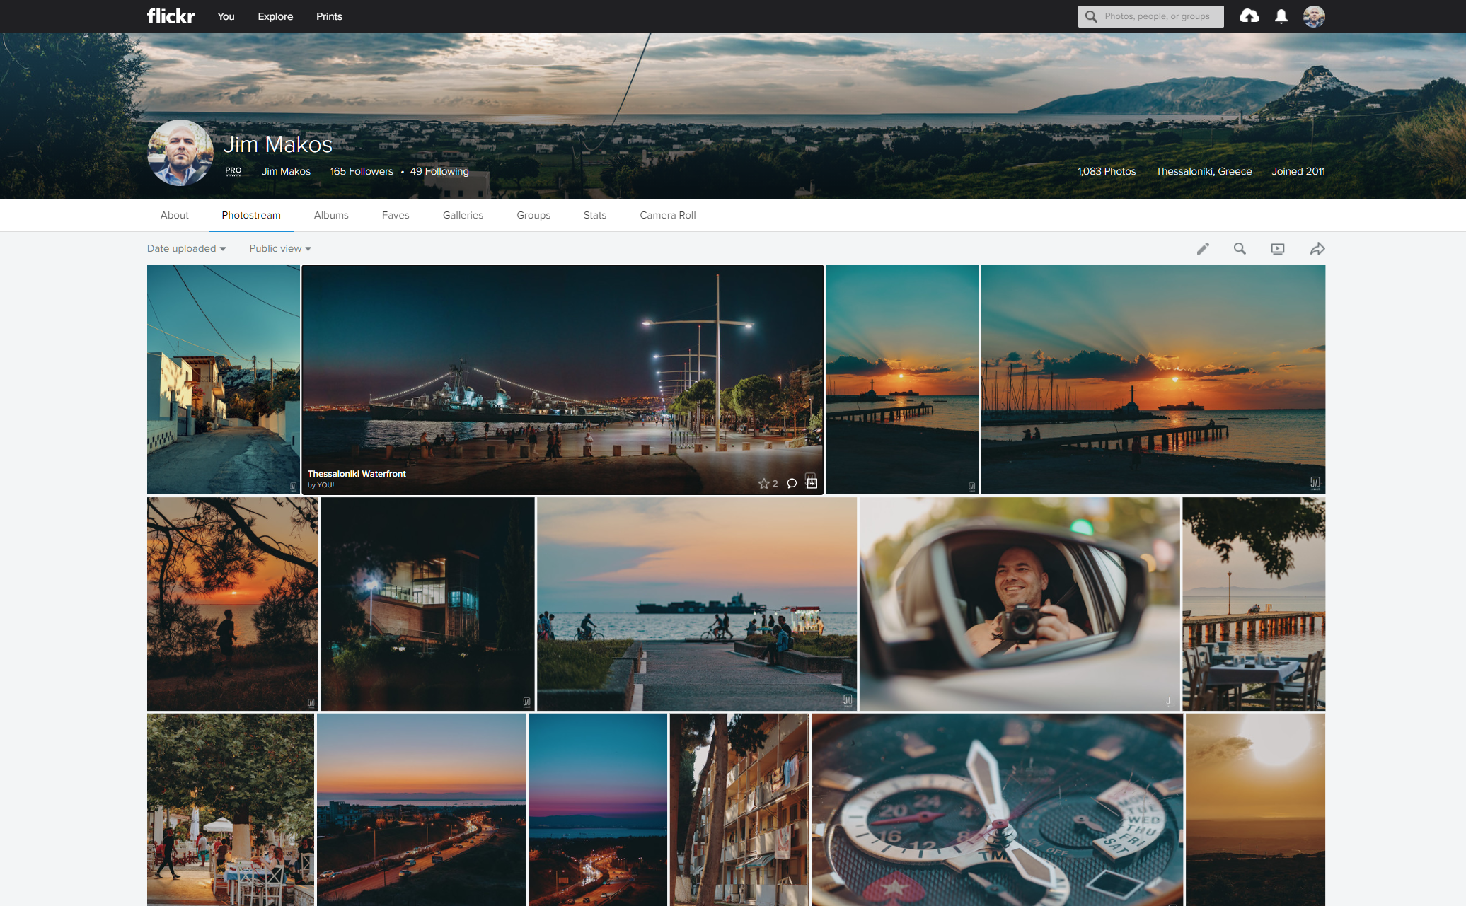
Task: Open the notifications bell
Action: point(1281,16)
